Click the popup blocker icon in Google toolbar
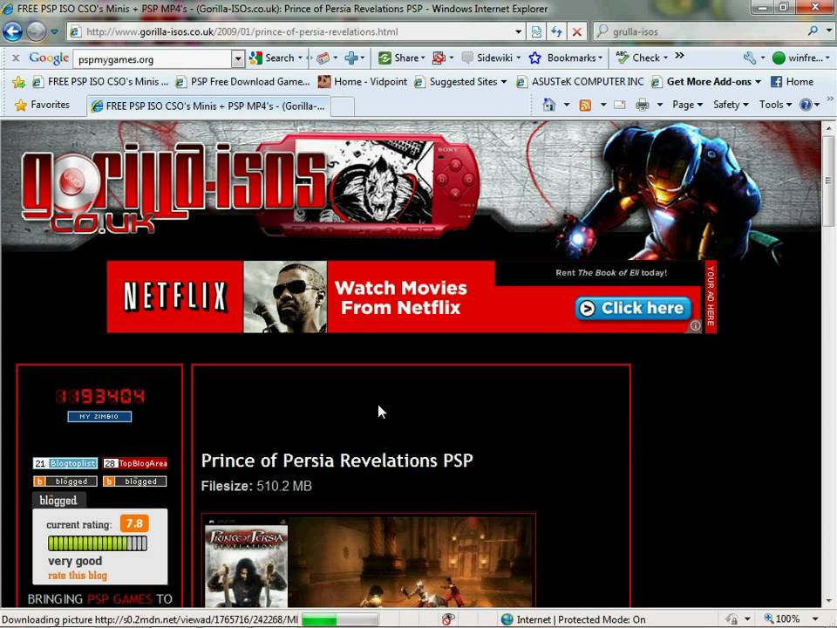Viewport: 837px width, 628px height. point(439,58)
